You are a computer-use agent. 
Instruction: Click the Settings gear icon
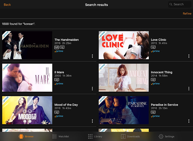[x=161, y=136]
